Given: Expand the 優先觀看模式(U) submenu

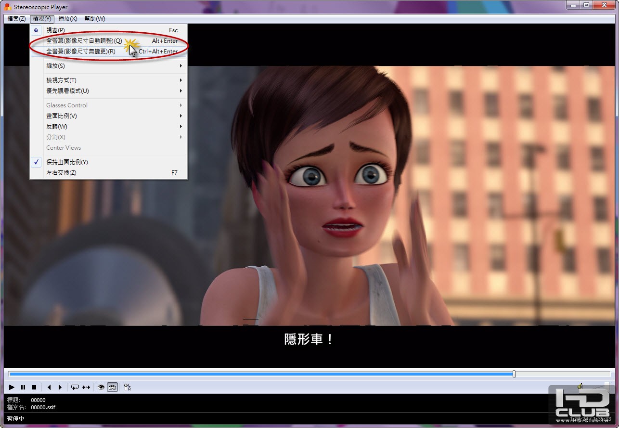Looking at the screenshot, I should [x=109, y=91].
